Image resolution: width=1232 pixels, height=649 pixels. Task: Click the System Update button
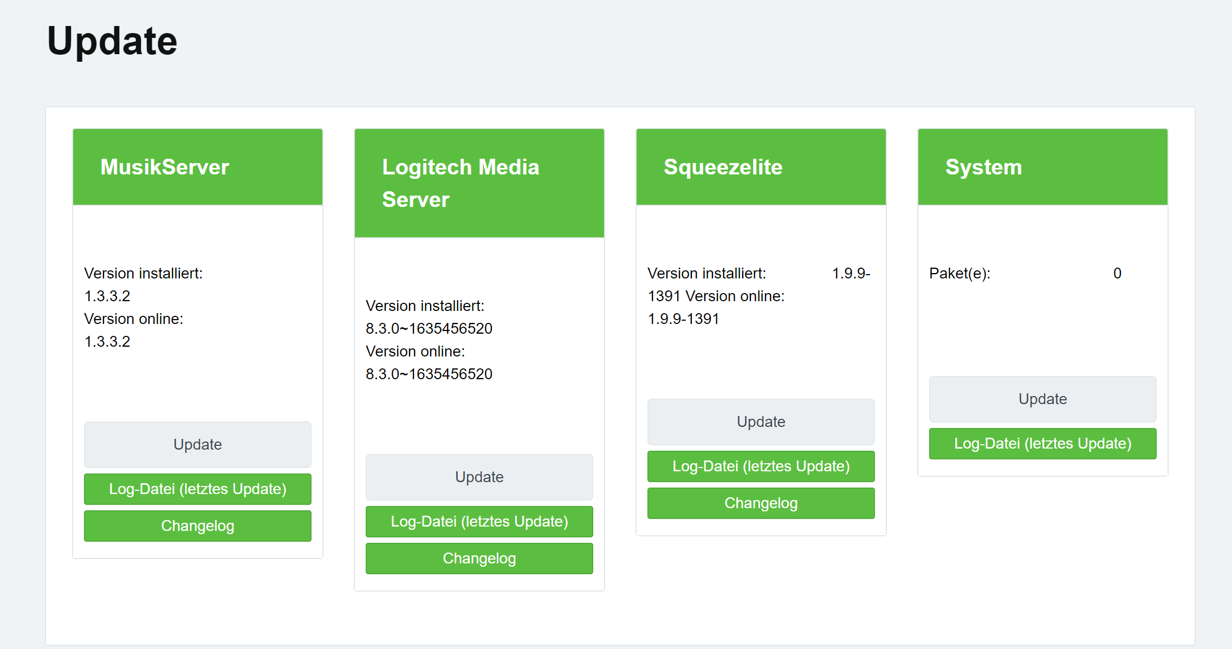click(1042, 399)
